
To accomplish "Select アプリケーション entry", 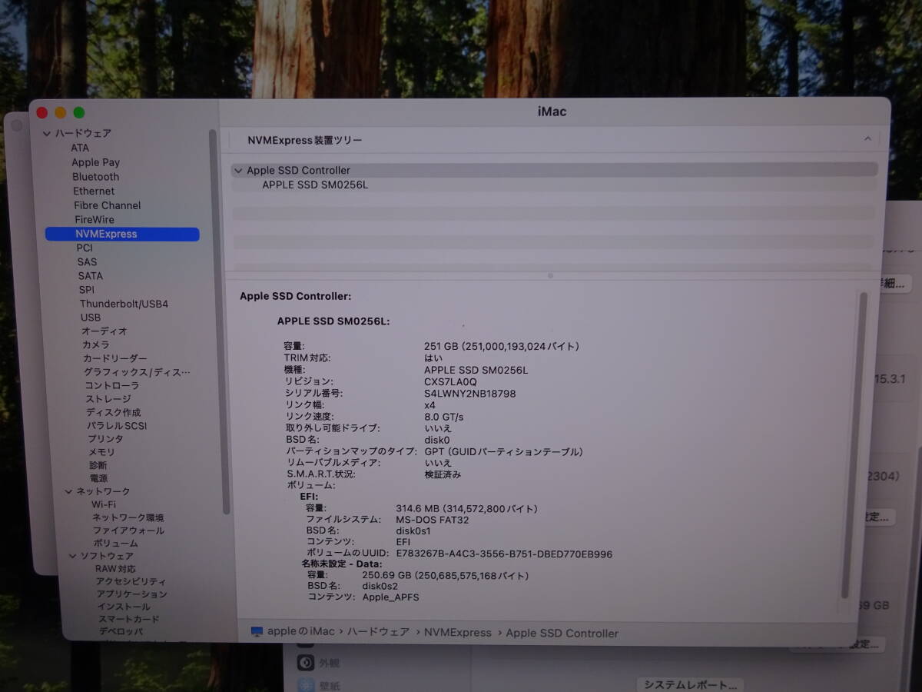I will 132,594.
